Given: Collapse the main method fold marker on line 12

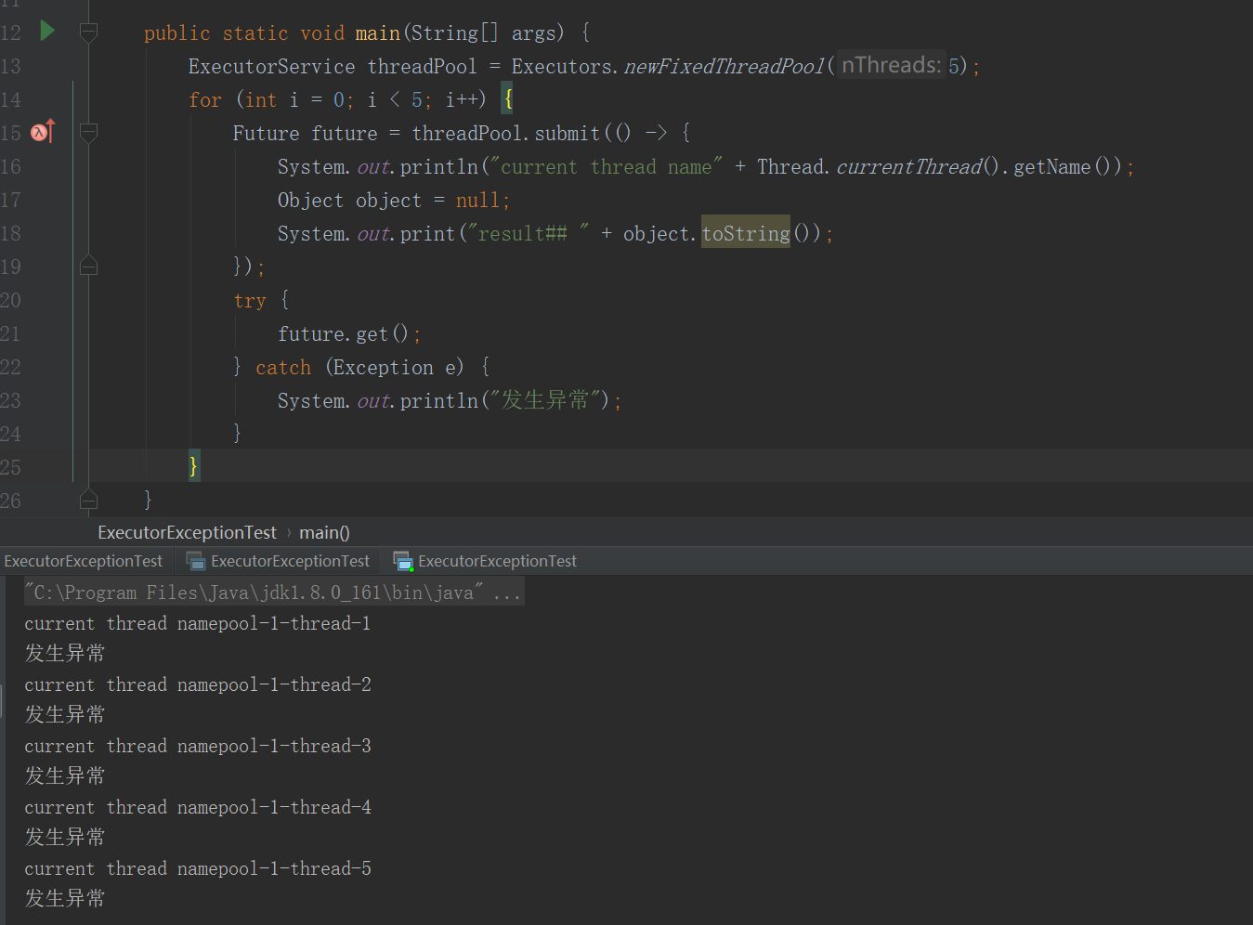Looking at the screenshot, I should click(x=89, y=33).
